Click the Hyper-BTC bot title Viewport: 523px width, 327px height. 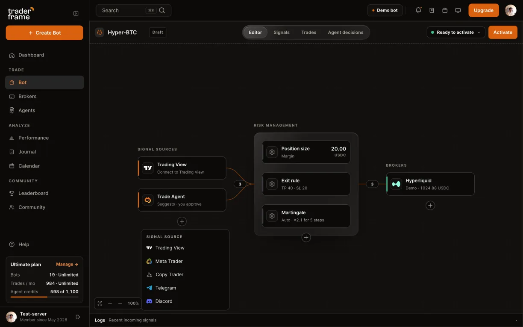pos(122,32)
